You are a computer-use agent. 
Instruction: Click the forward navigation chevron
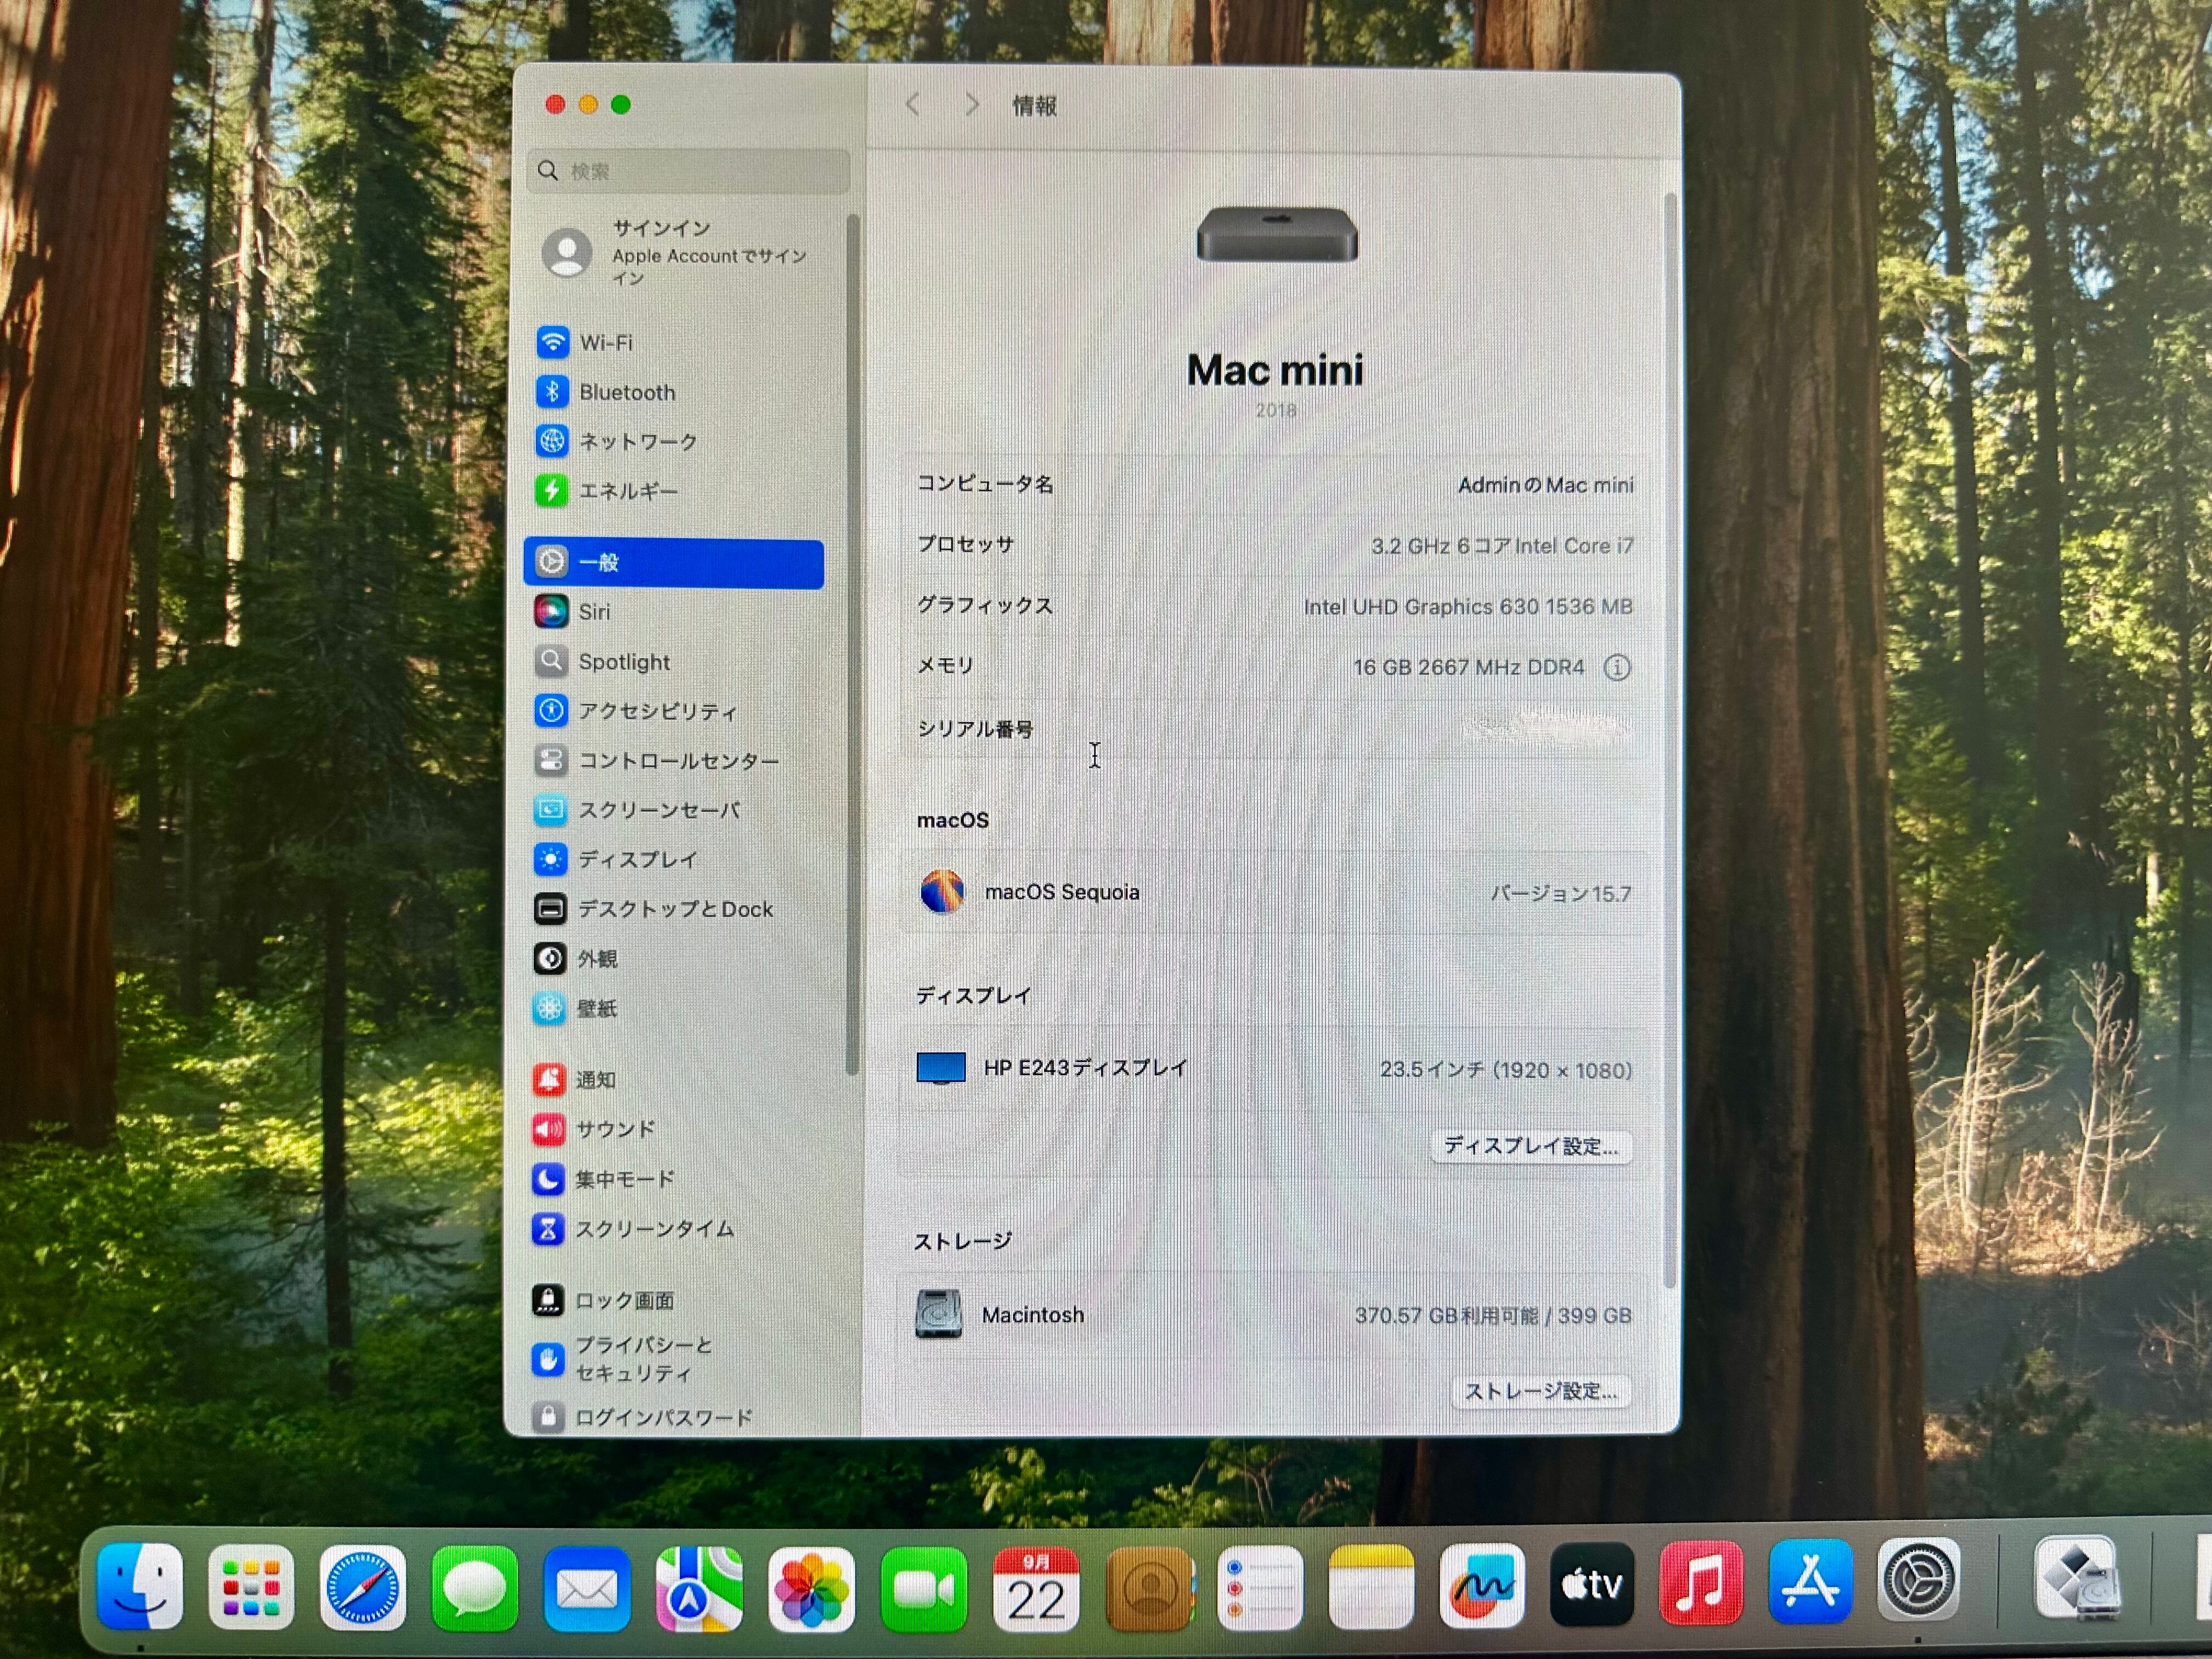[x=971, y=105]
